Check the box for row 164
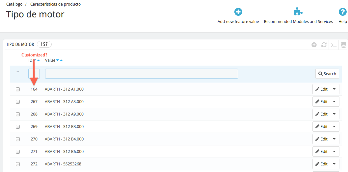The height and width of the screenshot is (172, 348). 18,89
